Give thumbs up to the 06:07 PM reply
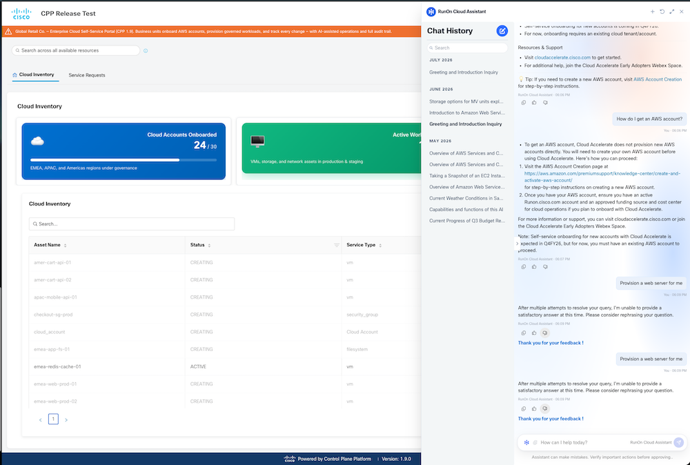The image size is (690, 465). 534,266
